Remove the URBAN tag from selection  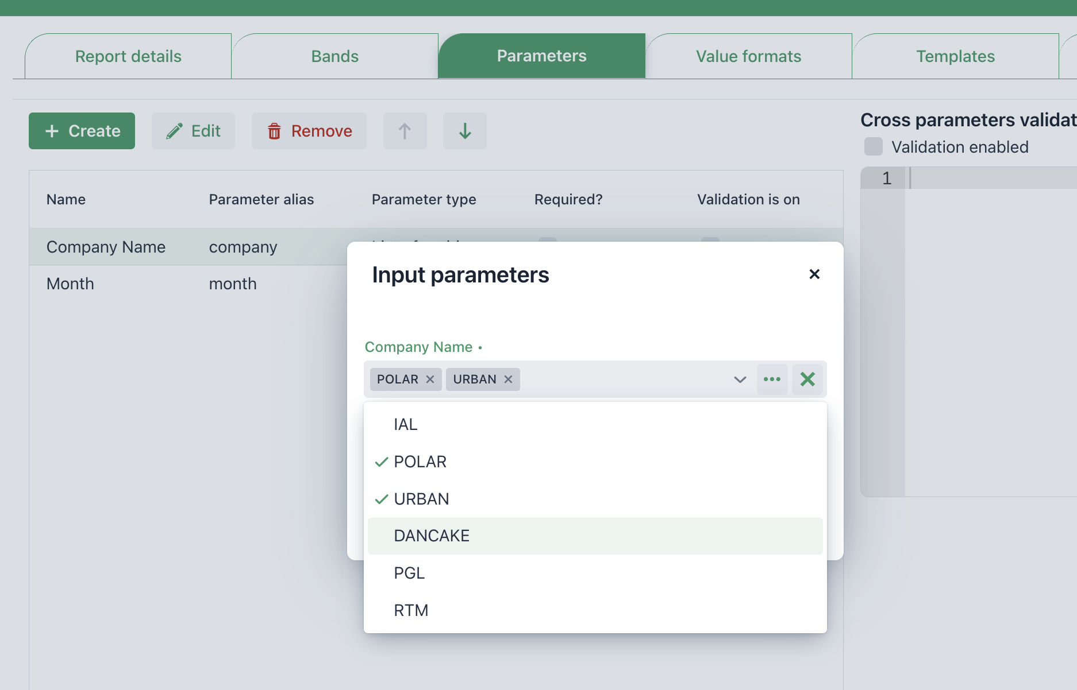coord(508,379)
